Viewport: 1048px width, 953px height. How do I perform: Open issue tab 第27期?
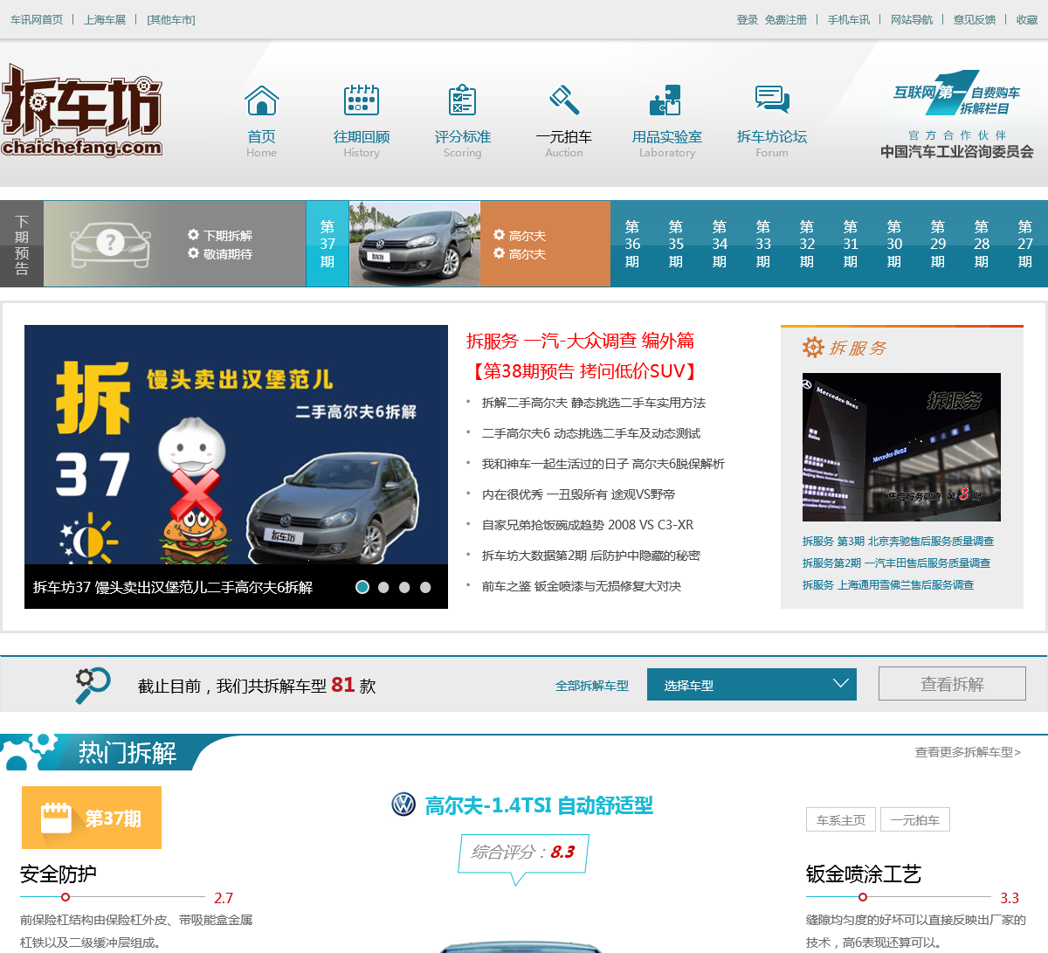point(1025,244)
